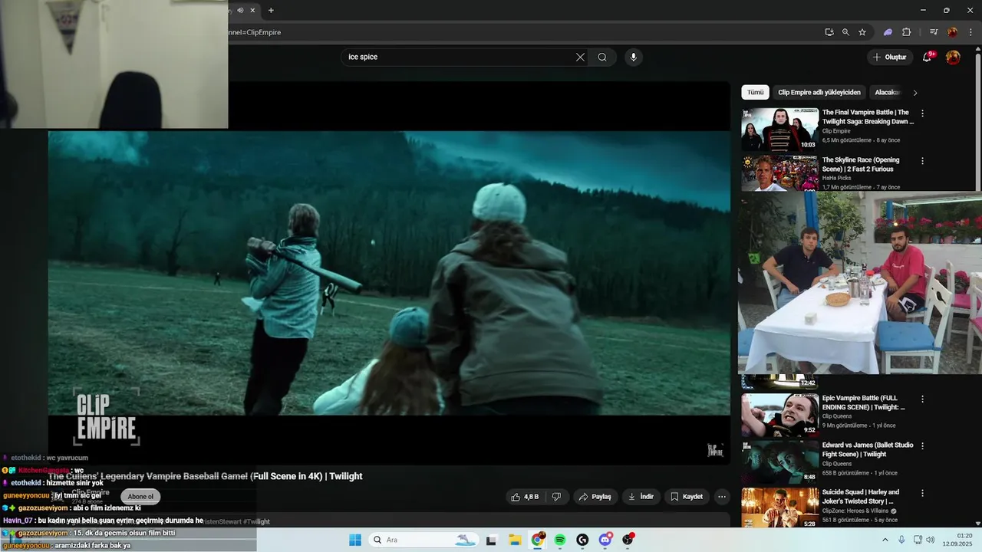Screen dimensions: 982x552
Task: Clear the YouTube search box text
Action: click(x=580, y=57)
